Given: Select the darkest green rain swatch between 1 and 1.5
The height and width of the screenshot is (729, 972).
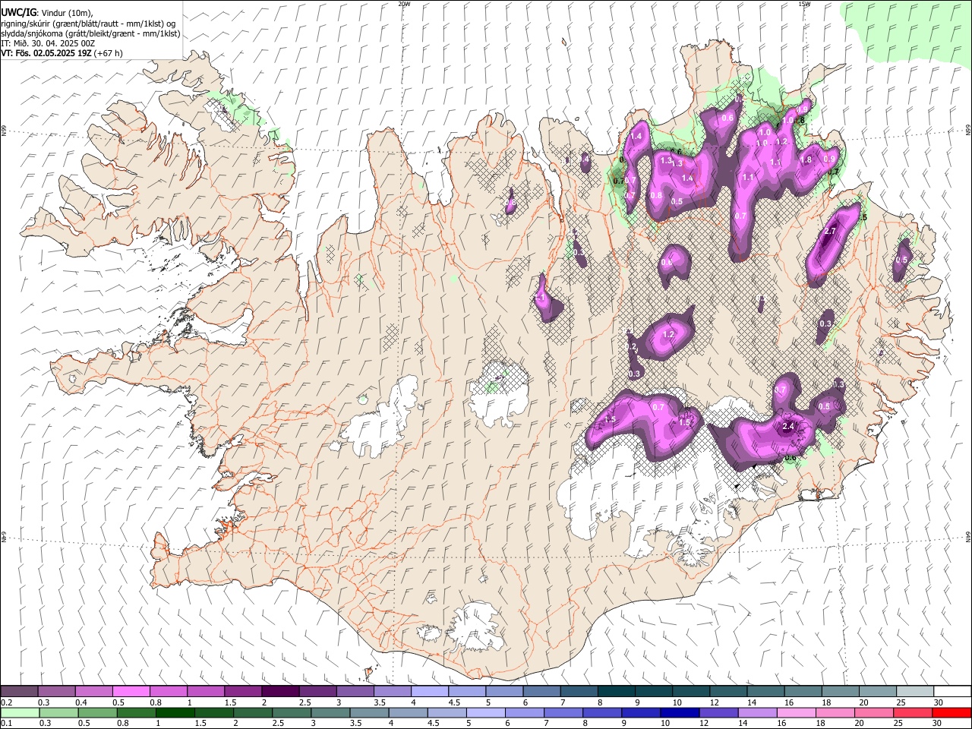Looking at the screenshot, I should pyautogui.click(x=175, y=712).
